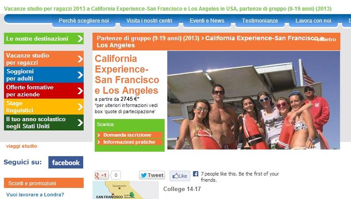The width and height of the screenshot is (351, 199).
Task: Expand Soggiorni per adulti chevron
Action: pos(80,75)
